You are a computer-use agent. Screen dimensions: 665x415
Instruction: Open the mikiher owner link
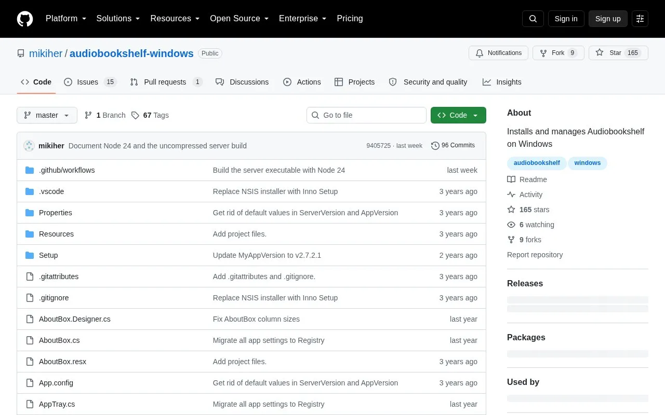(46, 53)
